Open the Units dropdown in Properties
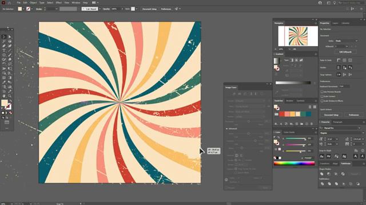366x205 pixels. click(347, 41)
